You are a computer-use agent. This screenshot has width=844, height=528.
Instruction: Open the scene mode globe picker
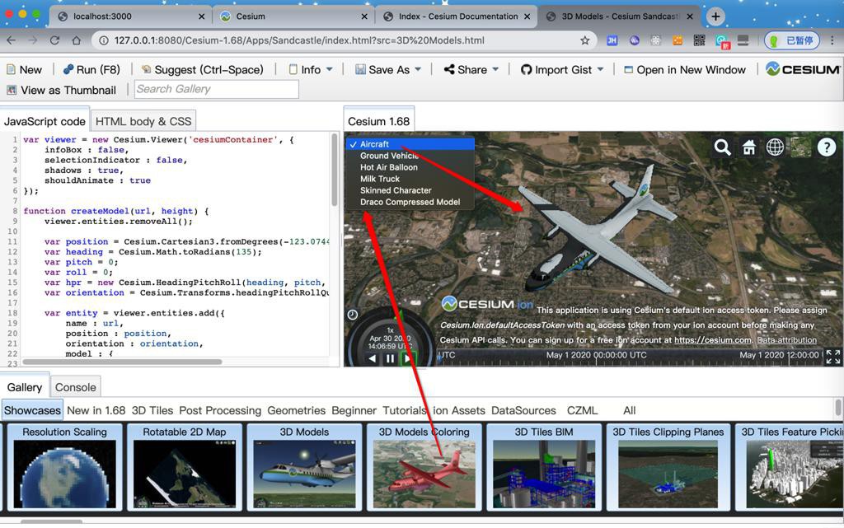pyautogui.click(x=775, y=147)
